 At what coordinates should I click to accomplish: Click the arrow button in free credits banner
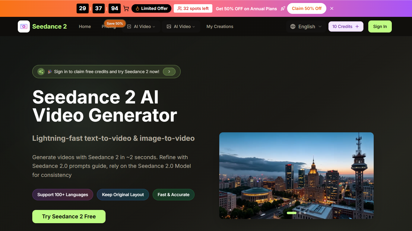(169, 72)
